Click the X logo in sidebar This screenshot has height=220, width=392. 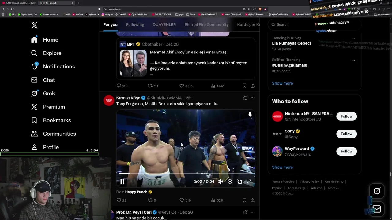pyautogui.click(x=34, y=25)
